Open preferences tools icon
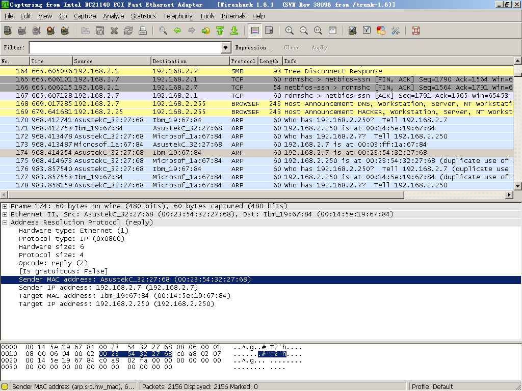Image resolution: width=522 pixels, height=391 pixels. [x=396, y=31]
